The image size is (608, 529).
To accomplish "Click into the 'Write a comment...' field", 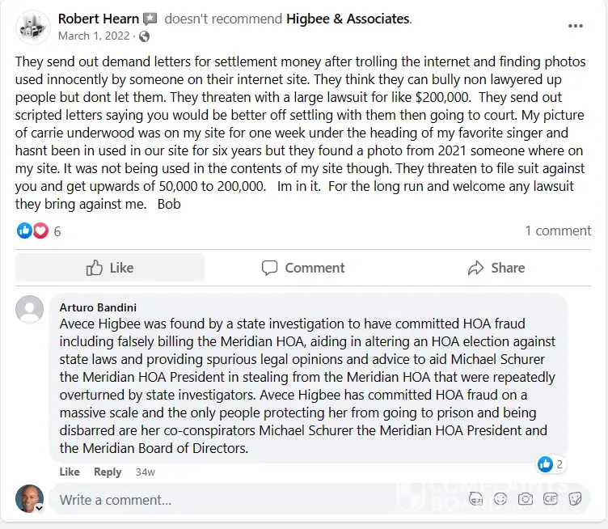I will click(x=243, y=500).
